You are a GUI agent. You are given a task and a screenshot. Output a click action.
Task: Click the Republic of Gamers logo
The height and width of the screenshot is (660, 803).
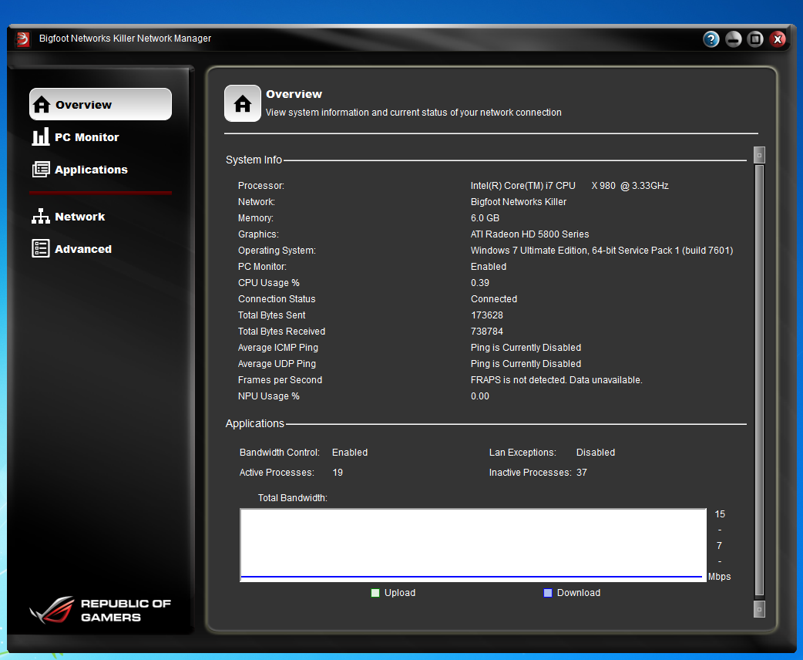point(100,610)
